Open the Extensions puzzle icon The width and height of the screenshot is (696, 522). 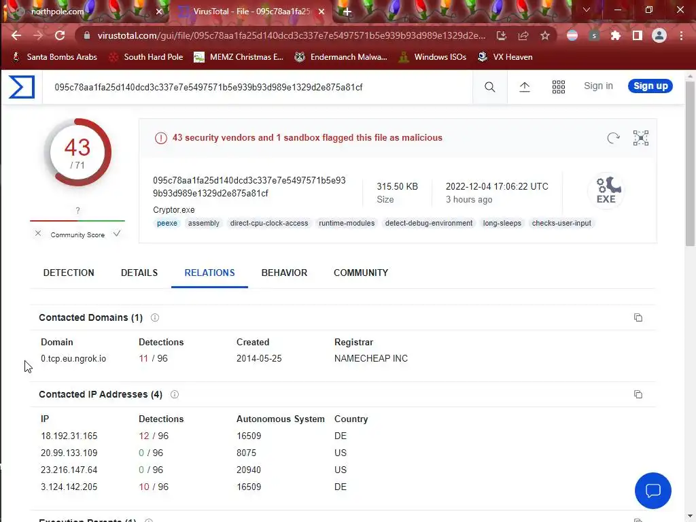616,35
